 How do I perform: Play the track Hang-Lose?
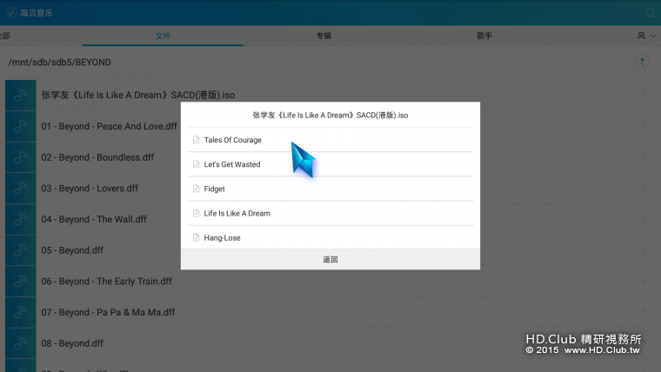330,237
